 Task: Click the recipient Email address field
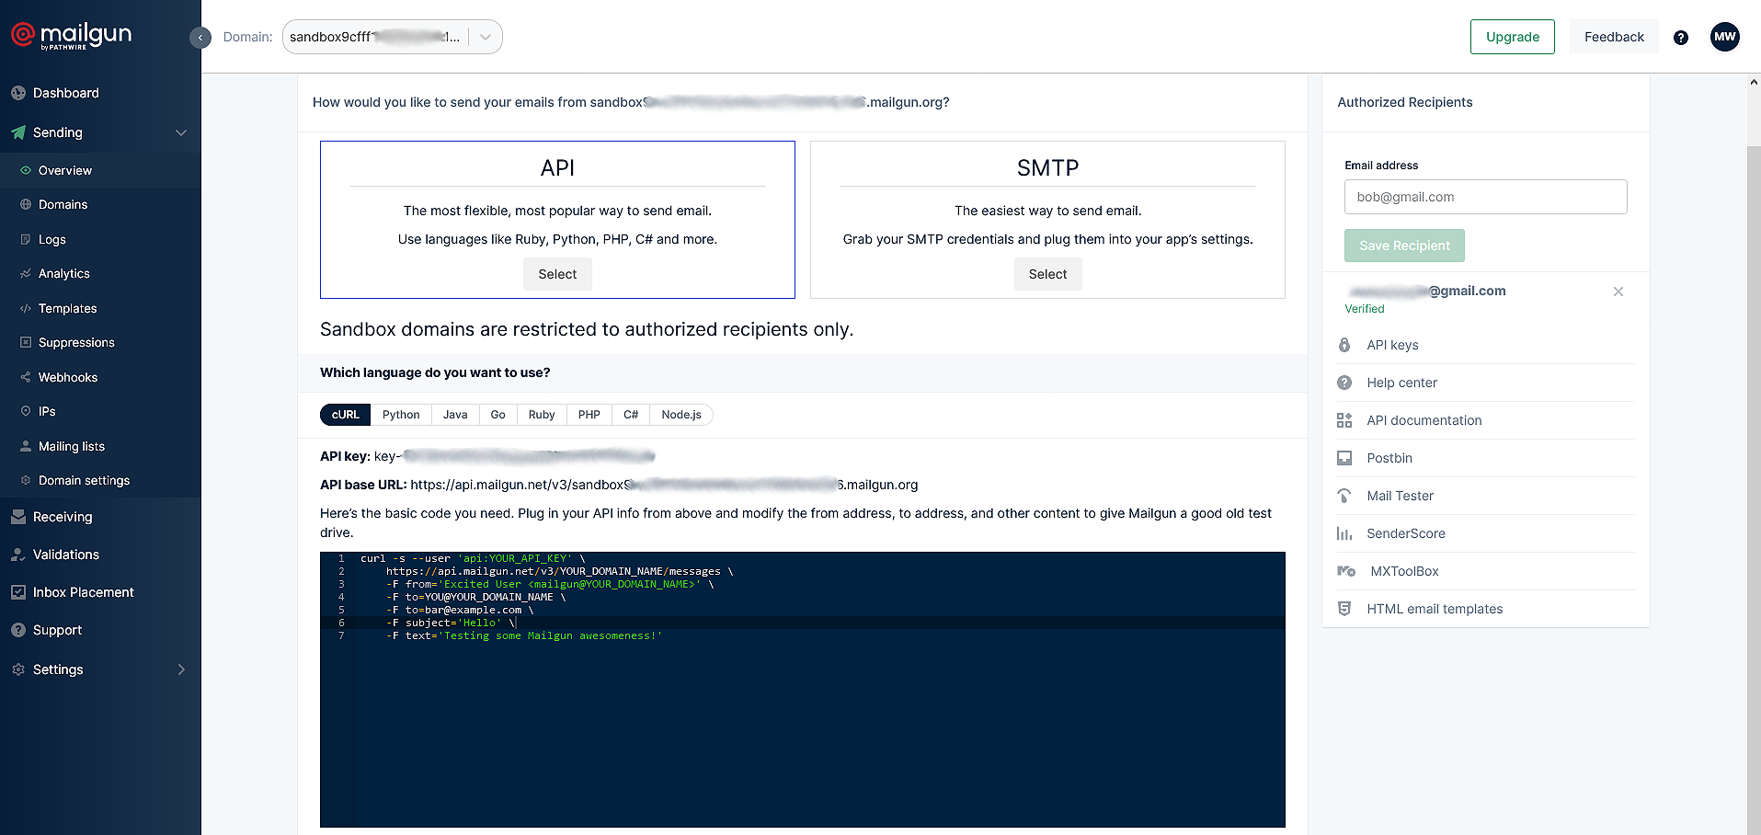coord(1485,197)
